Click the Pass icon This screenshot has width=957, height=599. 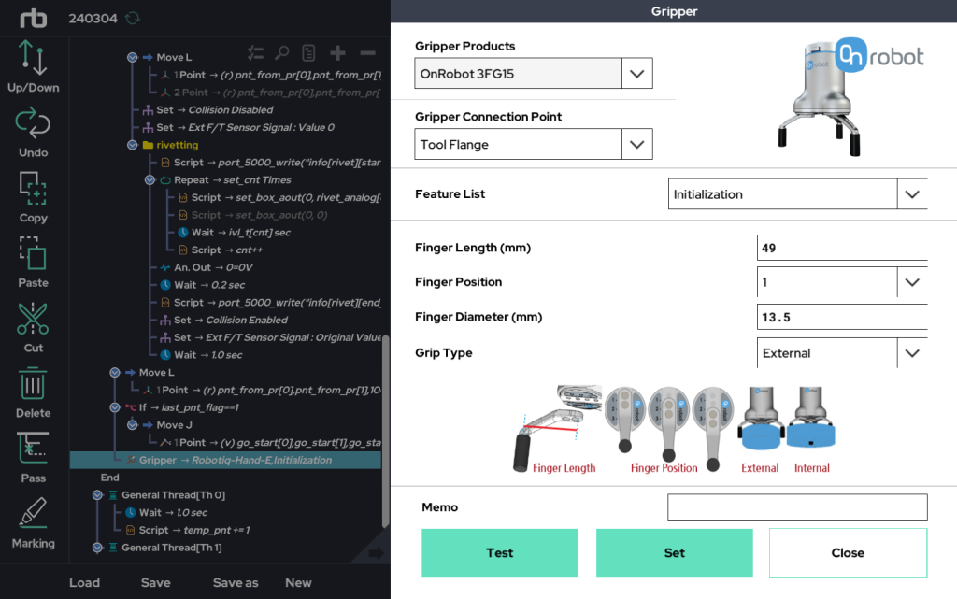[33, 449]
